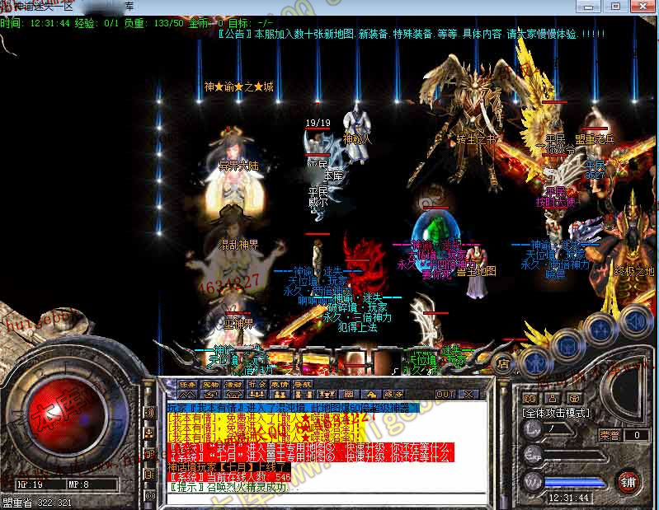The height and width of the screenshot is (510, 659).
Task: Open the 行会 guild button
Action: tap(257, 384)
